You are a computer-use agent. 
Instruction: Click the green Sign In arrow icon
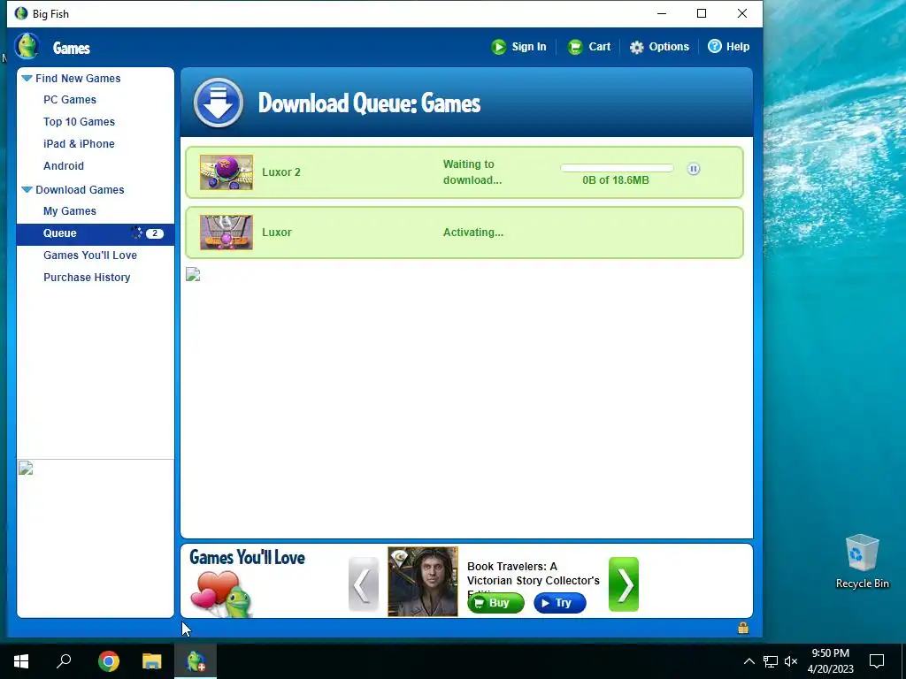coord(499,47)
